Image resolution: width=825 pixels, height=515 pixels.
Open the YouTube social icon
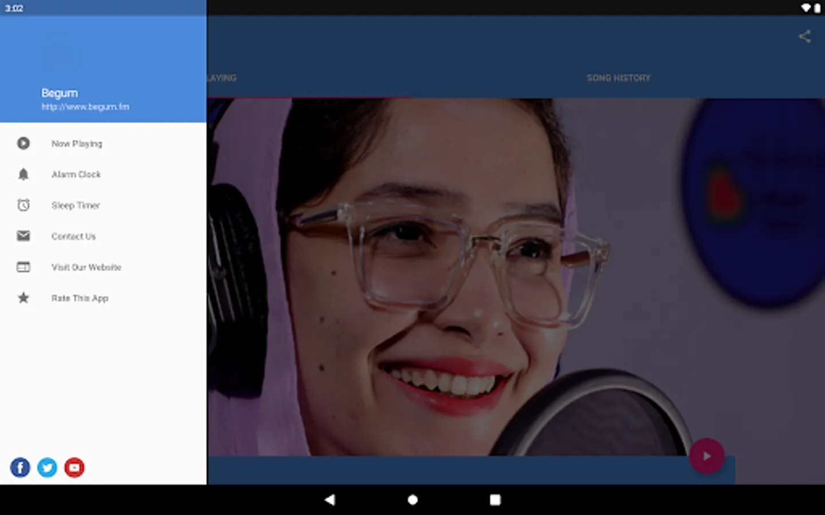point(74,468)
